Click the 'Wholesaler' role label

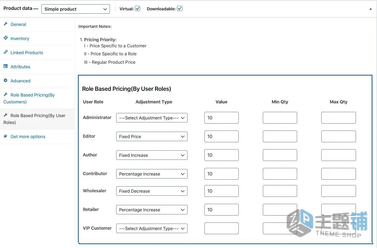pos(94,191)
